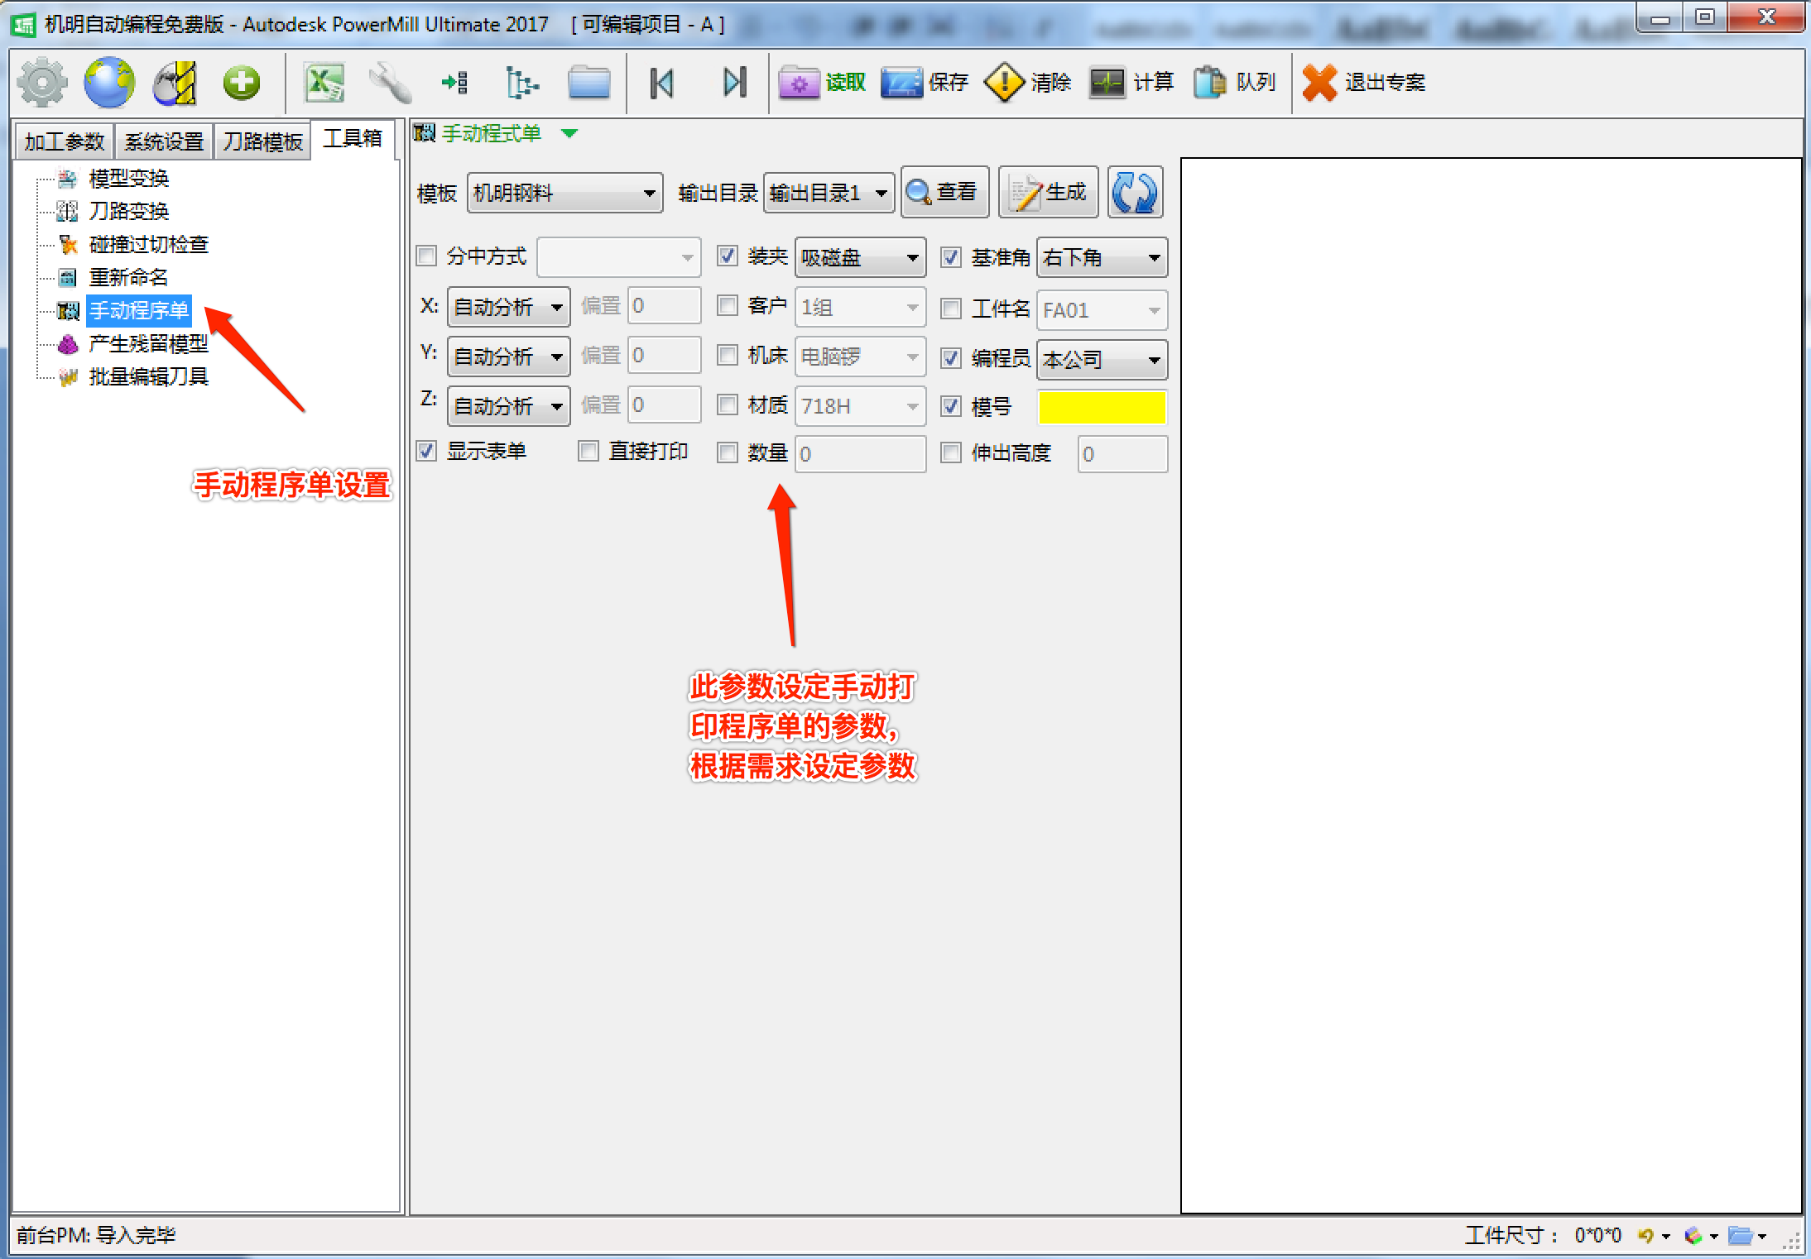Enable the 材质 checkbox
1811x1259 pixels.
728,405
